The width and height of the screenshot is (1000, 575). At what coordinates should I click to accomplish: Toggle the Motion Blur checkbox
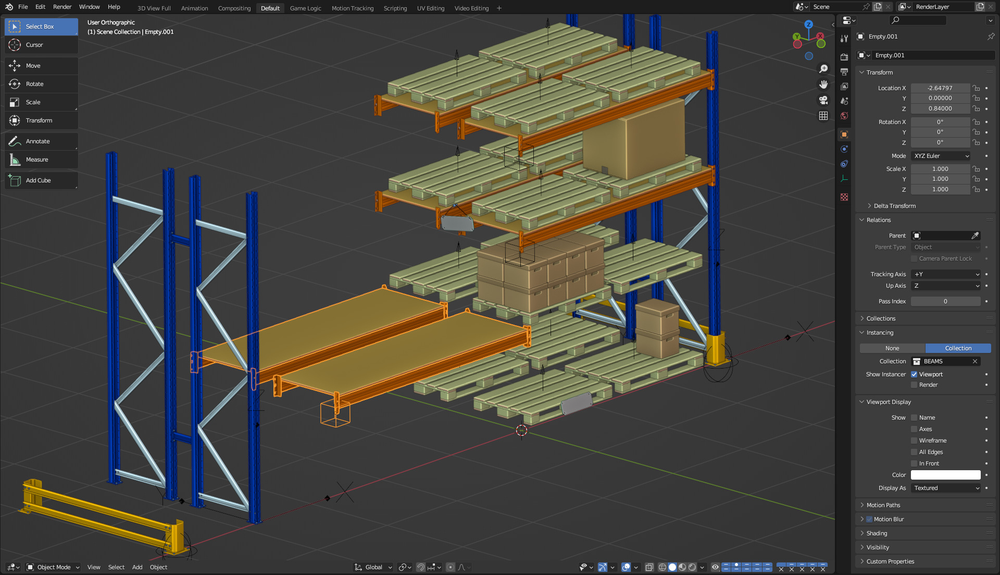[869, 519]
